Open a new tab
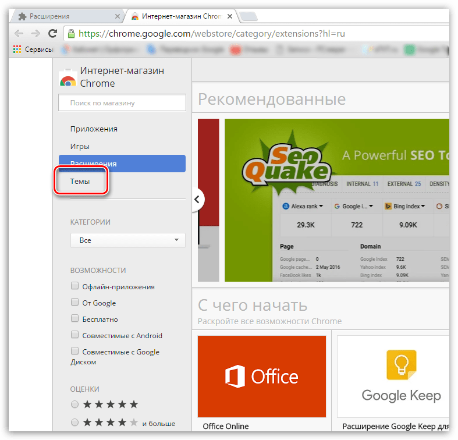 (x=248, y=16)
